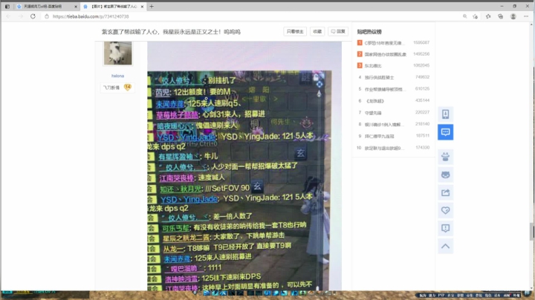
Task: Click the browser forward arrow
Action: pos(21,16)
